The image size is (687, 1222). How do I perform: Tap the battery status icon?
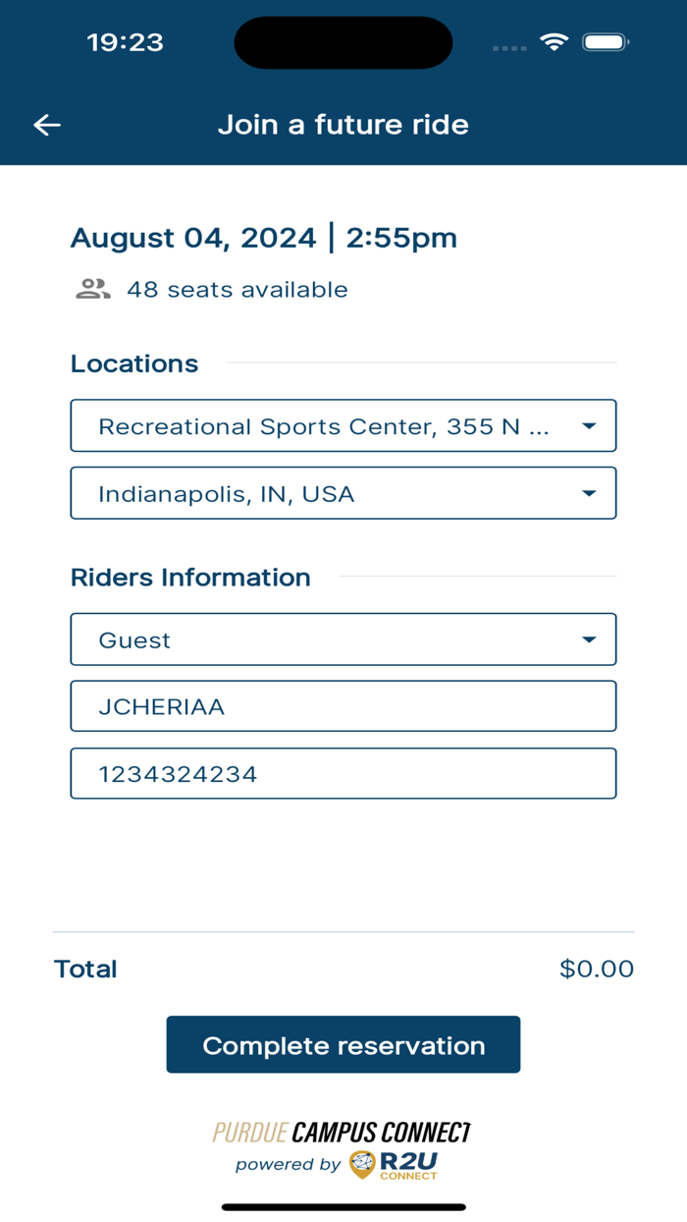point(606,42)
